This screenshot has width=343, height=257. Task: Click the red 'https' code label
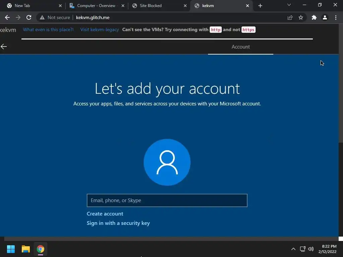(248, 30)
